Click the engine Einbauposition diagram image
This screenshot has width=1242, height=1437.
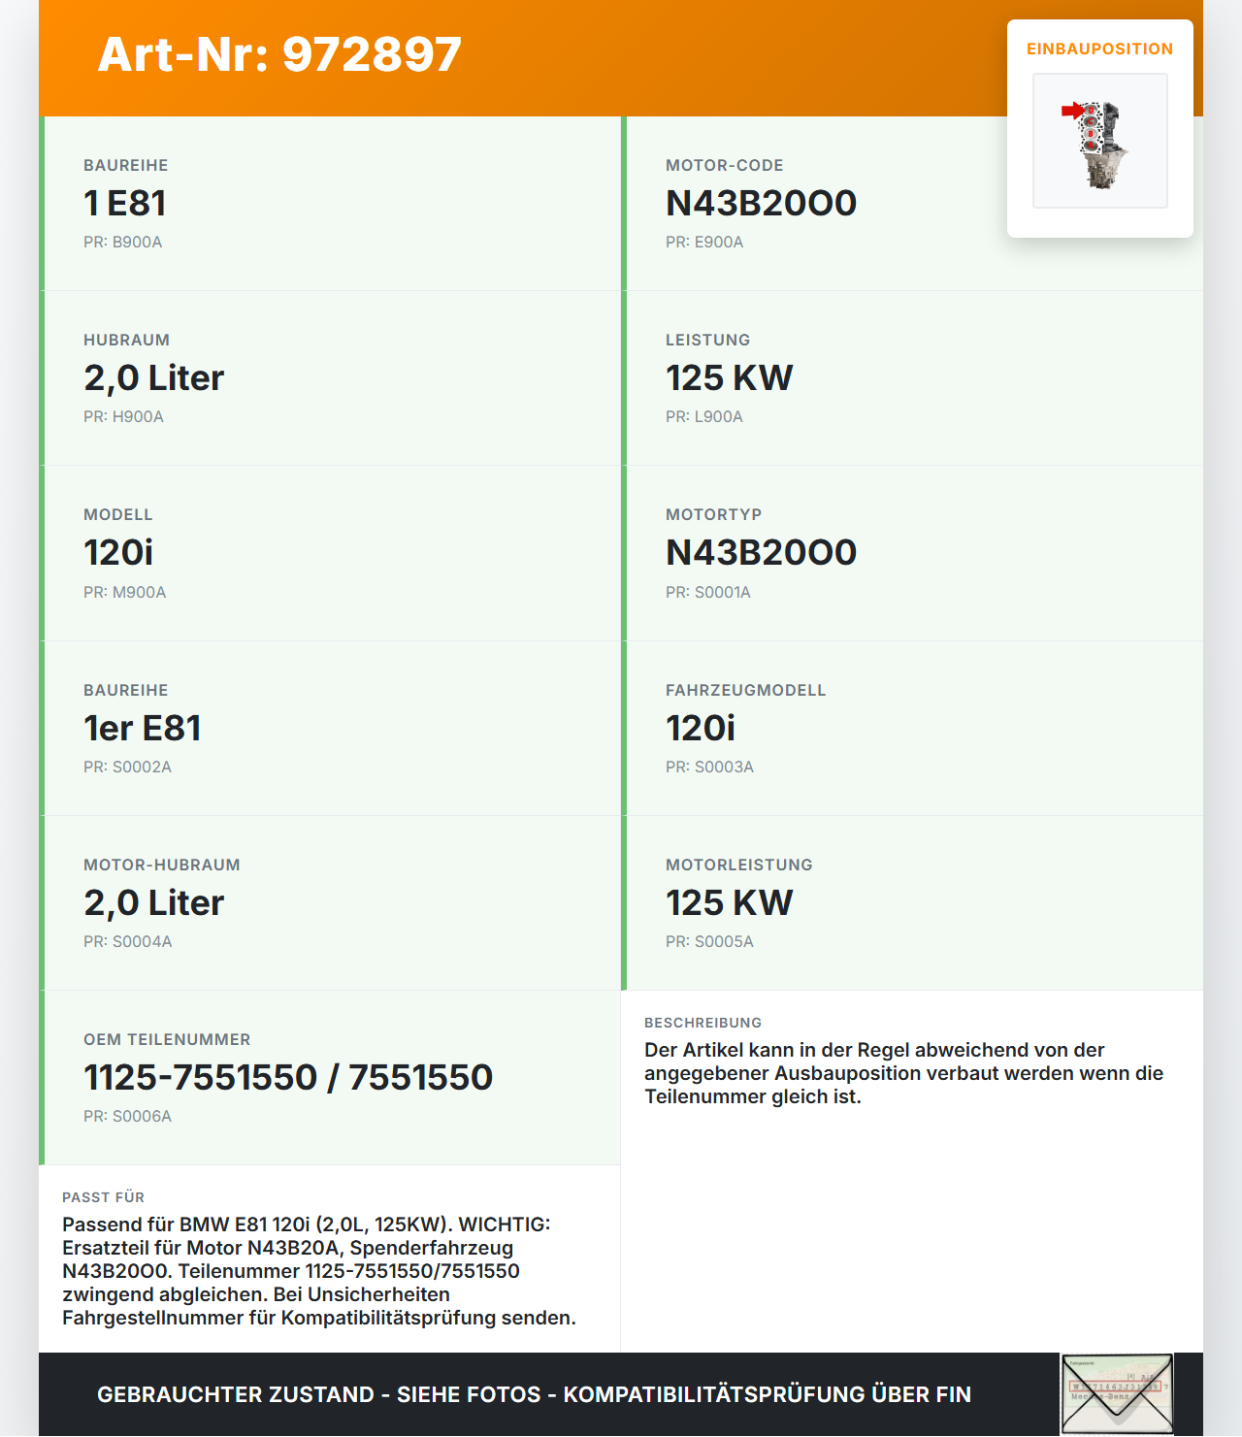[1099, 141]
